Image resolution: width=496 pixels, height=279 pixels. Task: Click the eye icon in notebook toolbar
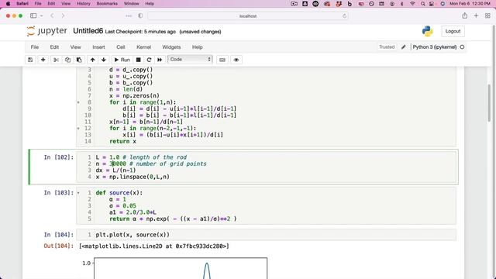tap(236, 60)
